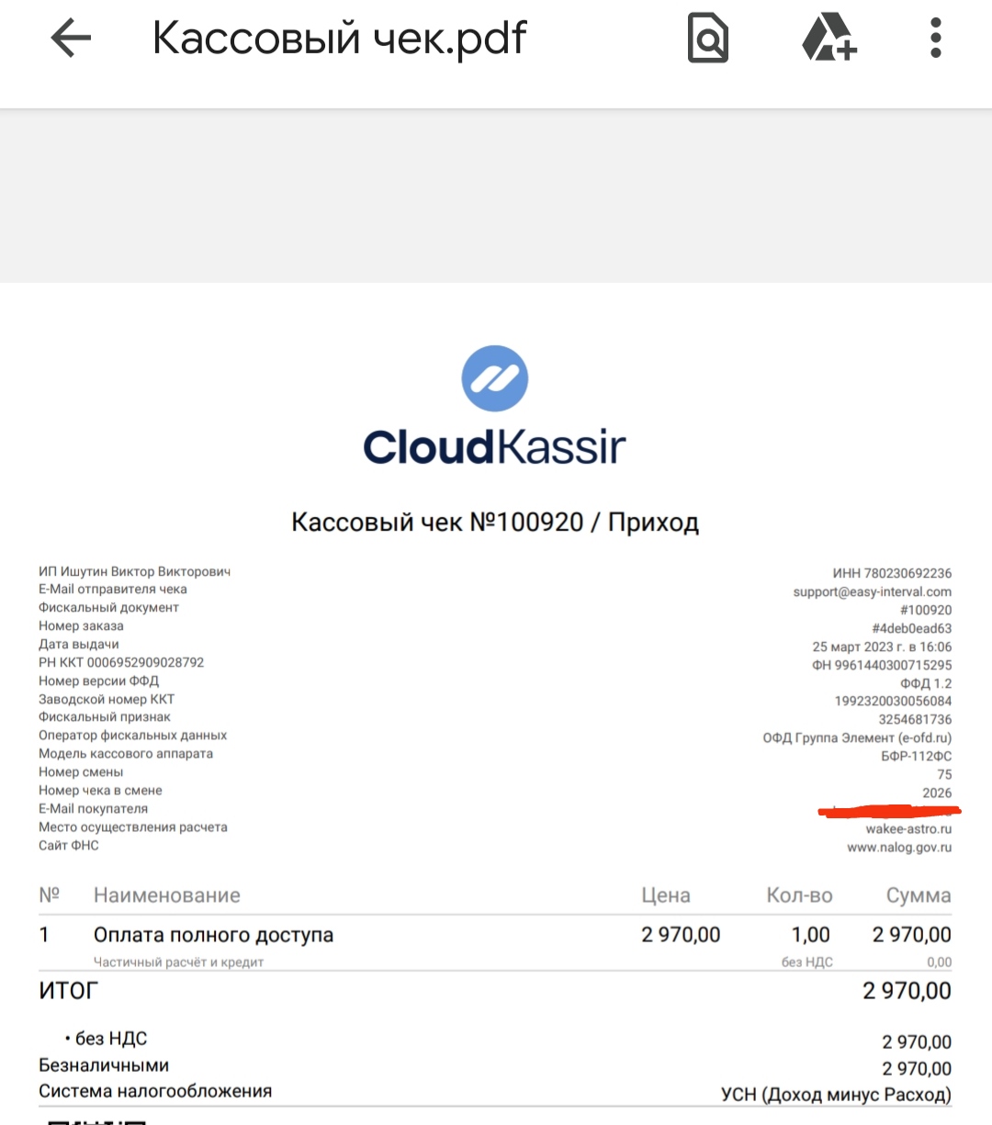Image resolution: width=992 pixels, height=1125 pixels.
Task: Tap the Add to Google Drive icon
Action: 829,39
